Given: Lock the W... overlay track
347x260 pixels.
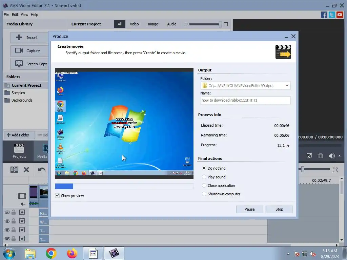Looking at the screenshot, I should tap(14, 221).
